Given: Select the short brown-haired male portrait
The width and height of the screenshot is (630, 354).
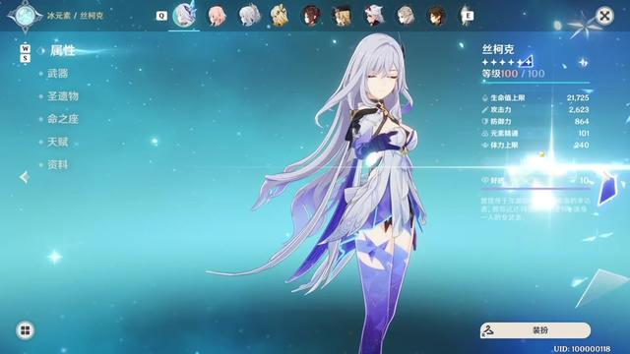Looking at the screenshot, I should point(436,16).
